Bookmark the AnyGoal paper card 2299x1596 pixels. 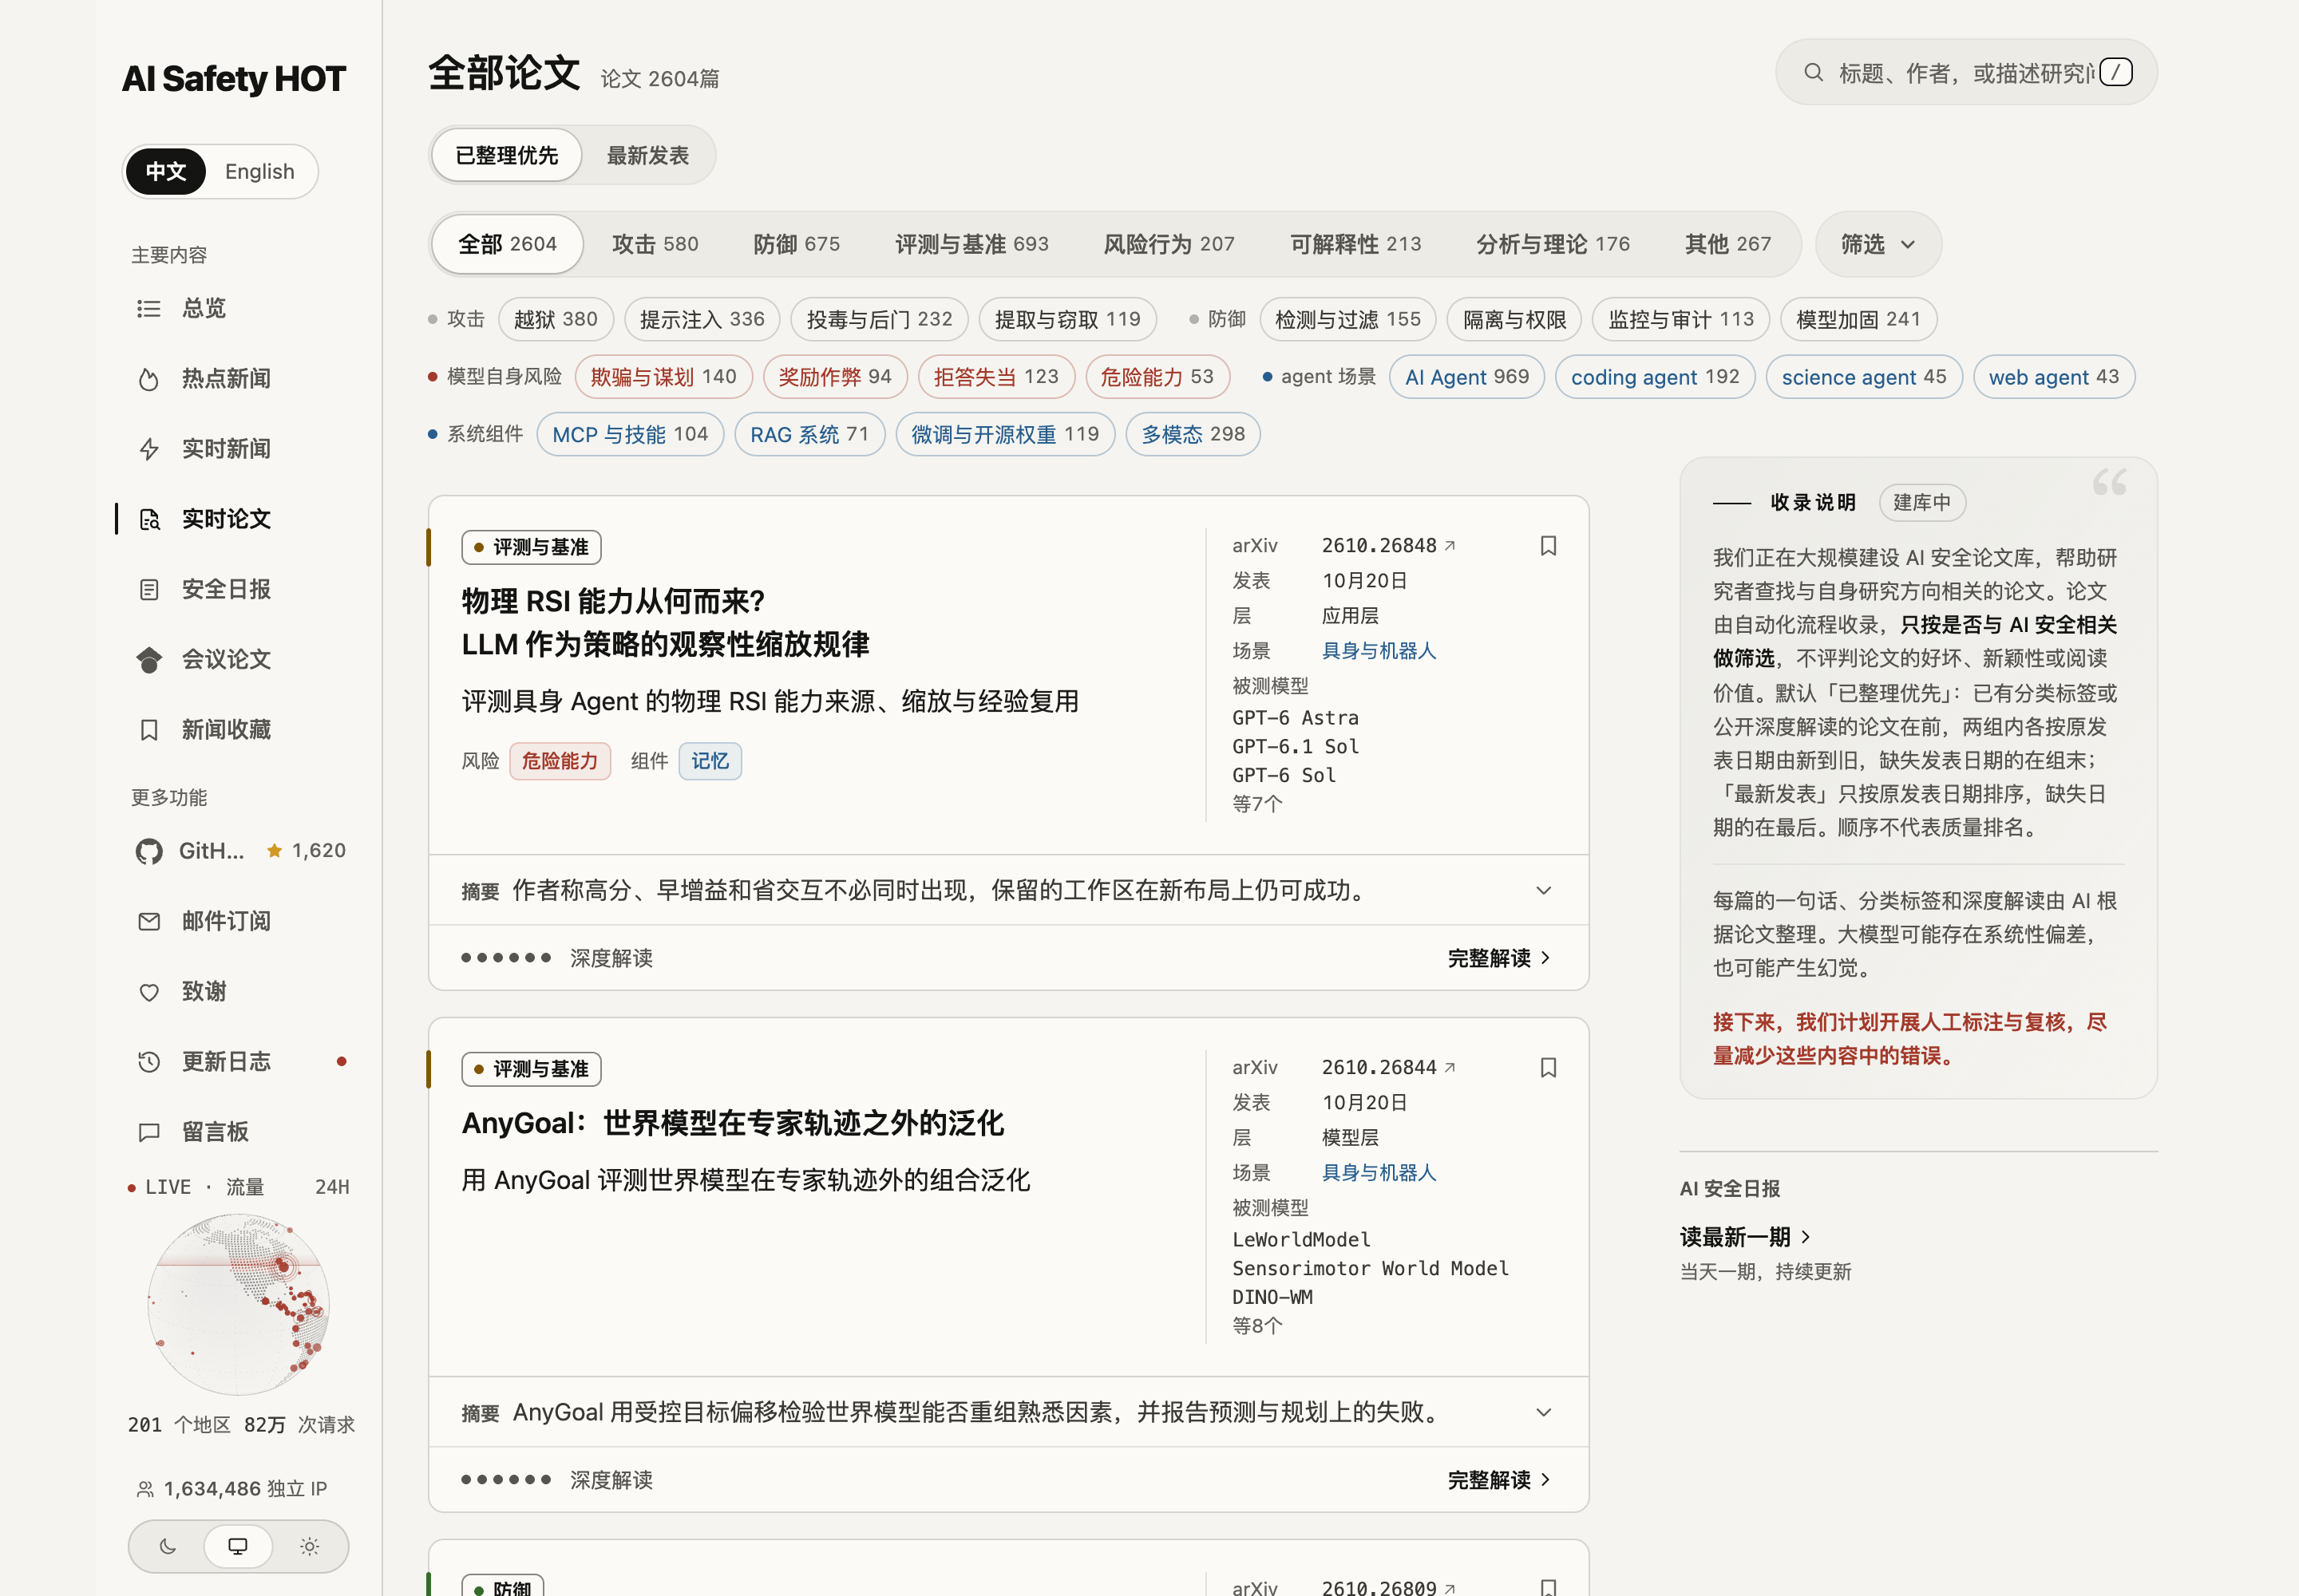click(1548, 1068)
